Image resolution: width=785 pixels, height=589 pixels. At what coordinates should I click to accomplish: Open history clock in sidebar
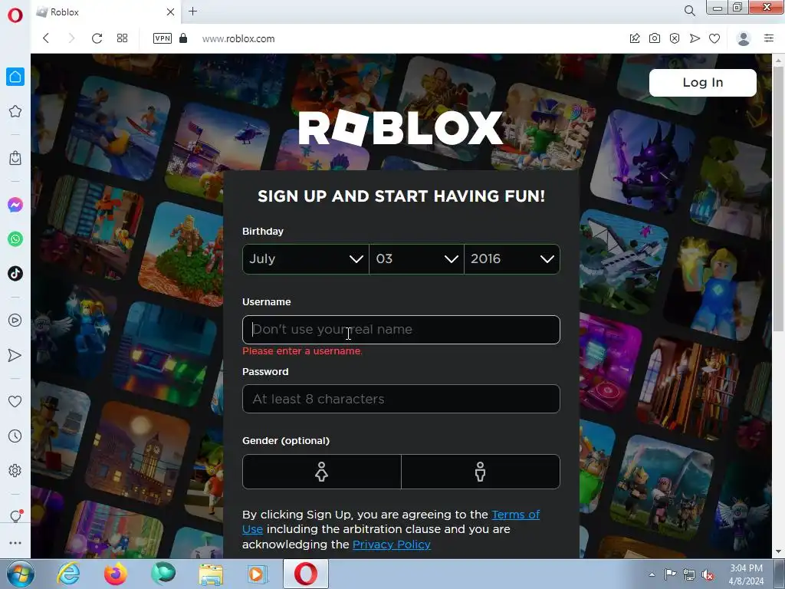[x=15, y=436]
